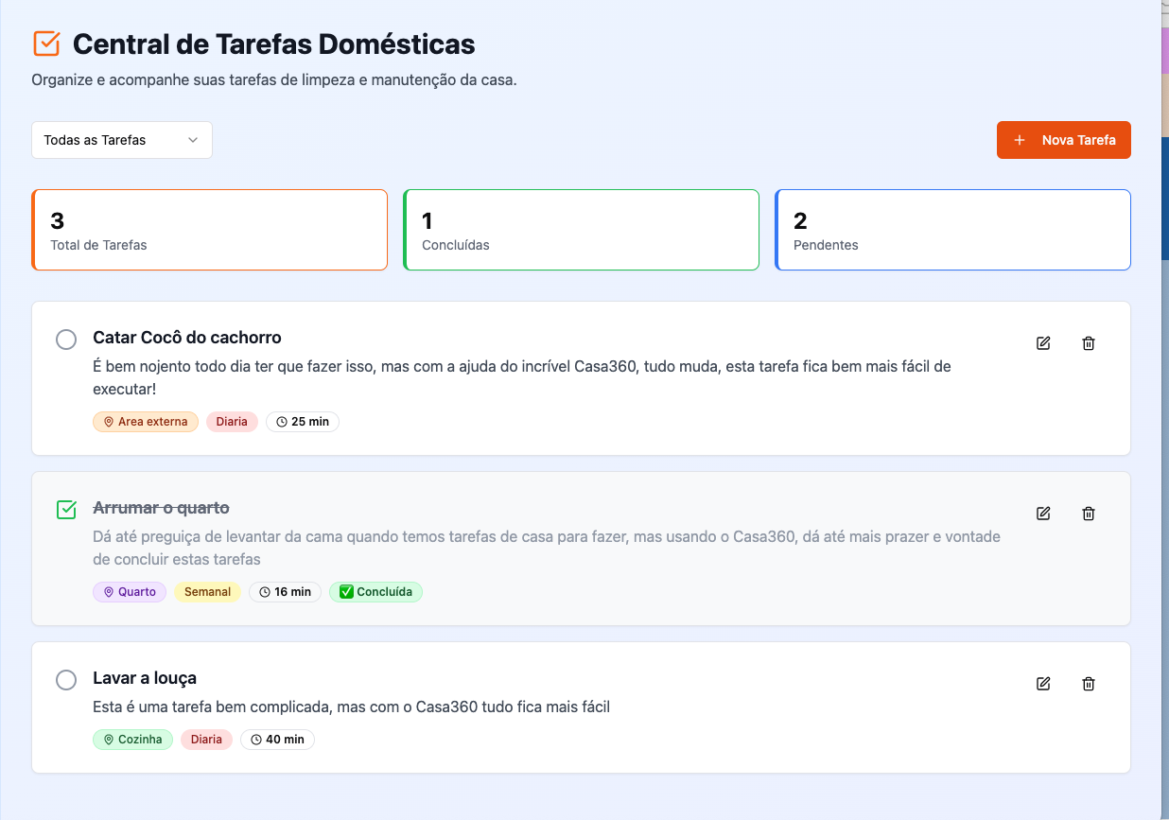The height and width of the screenshot is (820, 1169).
Task: Click the orange checkbox logo in header
Action: coord(46,44)
